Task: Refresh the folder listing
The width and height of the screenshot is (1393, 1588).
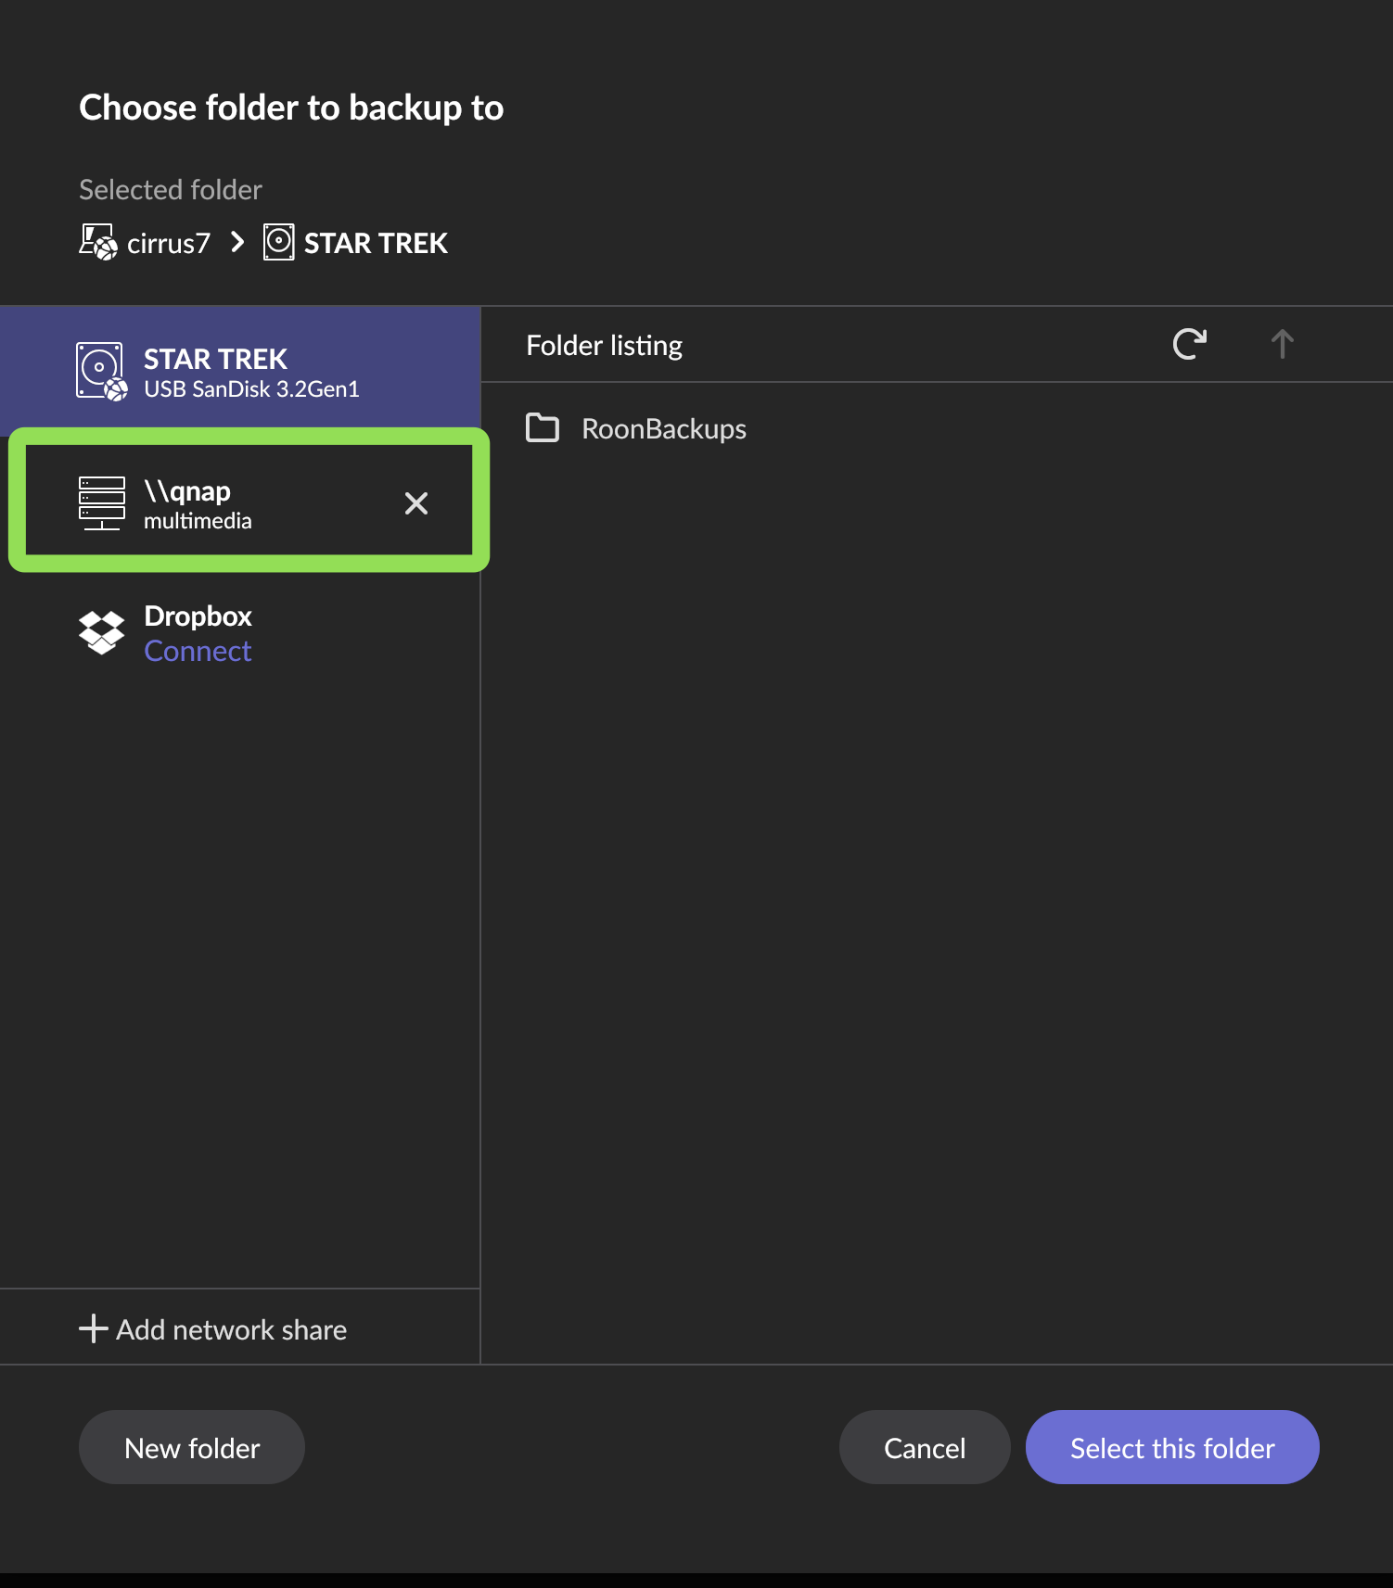Action: pyautogui.click(x=1189, y=344)
